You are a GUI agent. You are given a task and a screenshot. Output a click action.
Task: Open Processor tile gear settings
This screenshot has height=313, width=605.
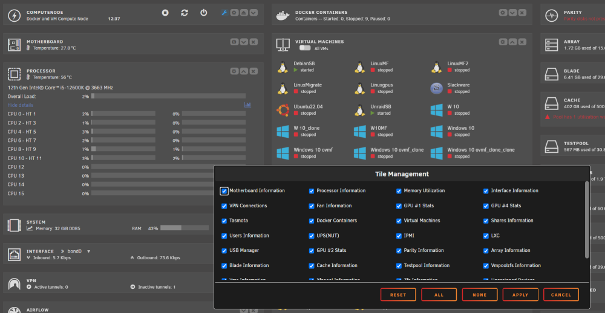[x=234, y=71]
